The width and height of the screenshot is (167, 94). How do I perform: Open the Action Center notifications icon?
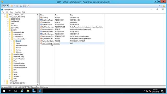(162, 91)
